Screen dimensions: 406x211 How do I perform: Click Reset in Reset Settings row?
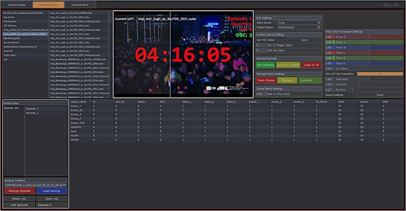coord(380,95)
